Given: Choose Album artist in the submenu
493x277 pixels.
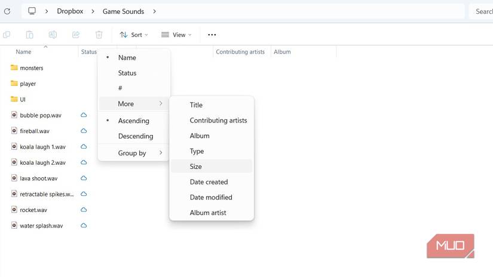Looking at the screenshot, I should (x=212, y=213).
